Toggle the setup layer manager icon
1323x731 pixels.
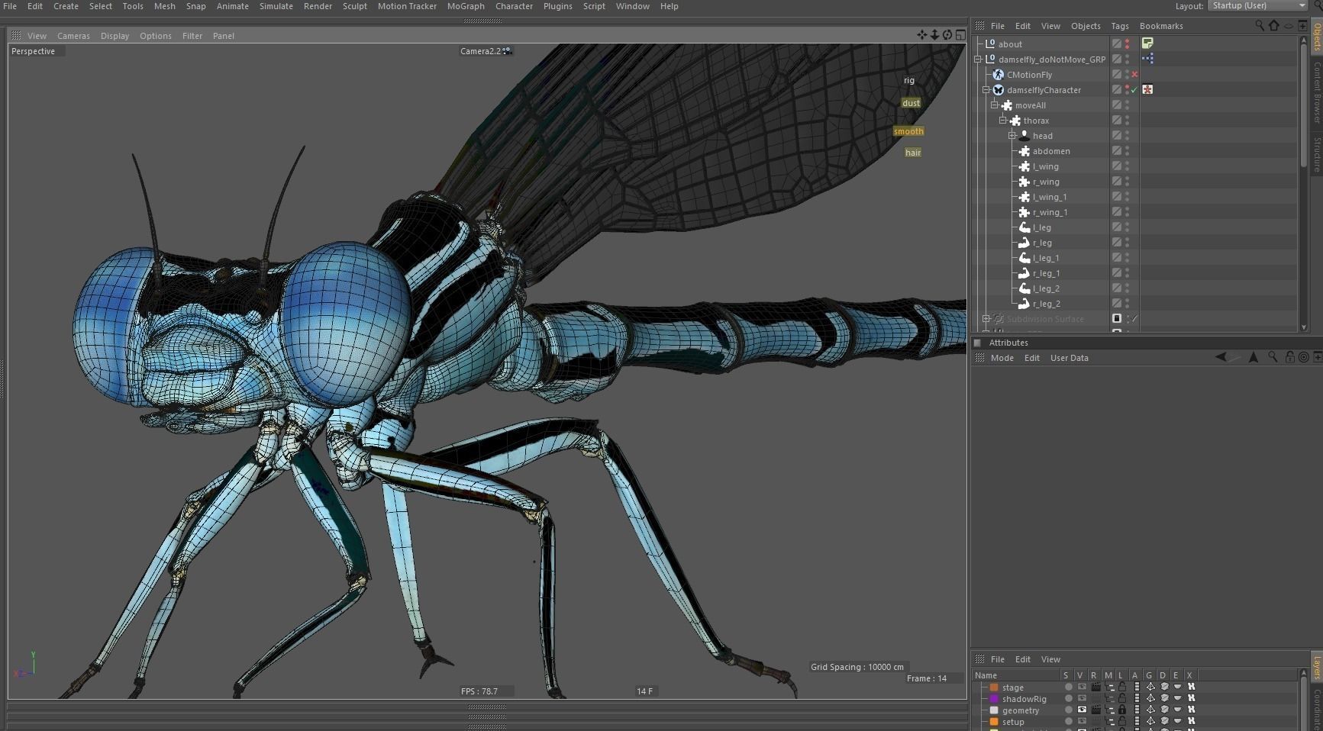(x=1109, y=721)
